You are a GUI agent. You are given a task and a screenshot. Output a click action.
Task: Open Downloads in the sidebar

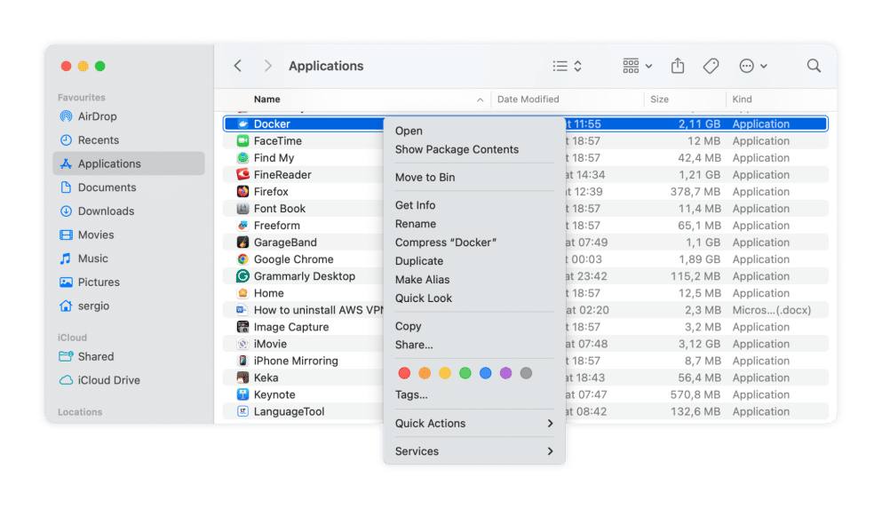(x=128, y=211)
